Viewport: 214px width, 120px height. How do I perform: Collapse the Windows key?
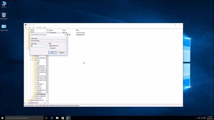pos(31,60)
